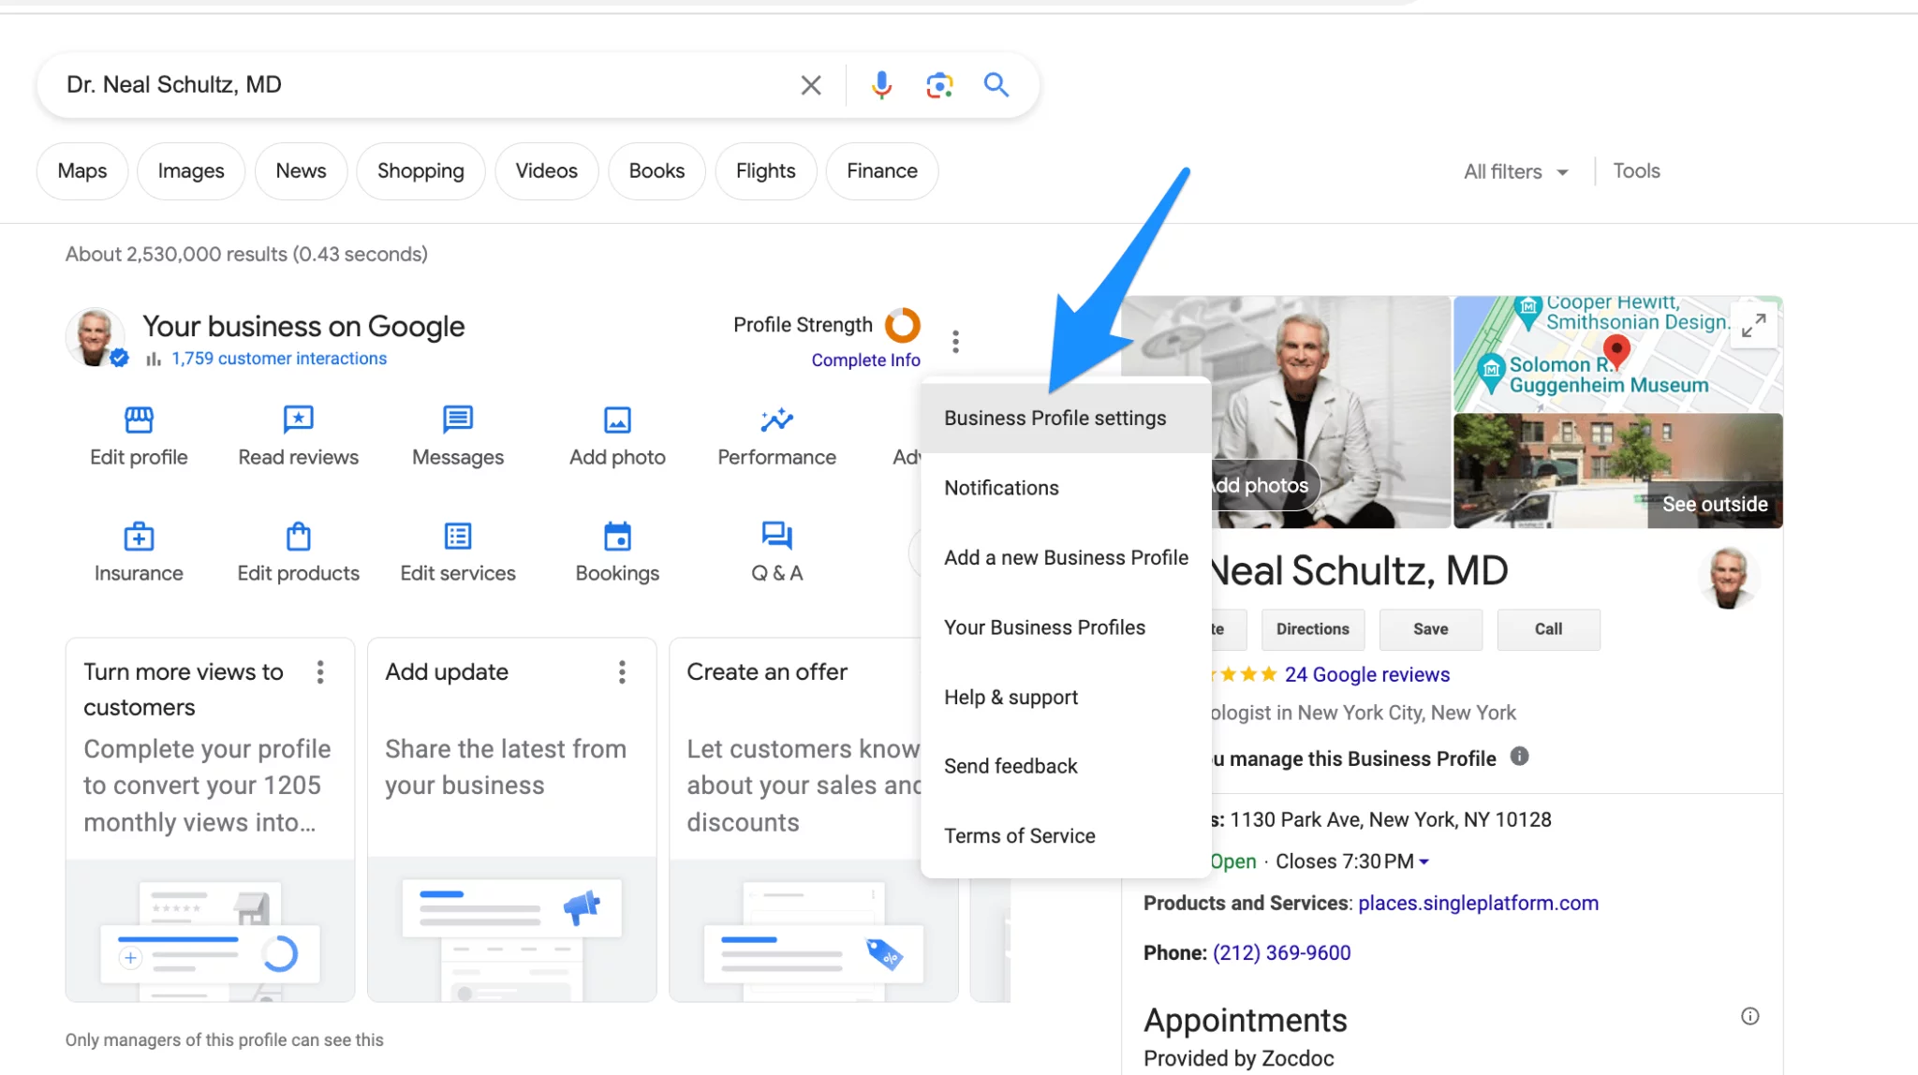Screen dimensions: 1918x1075
Task: Open the Messages icon
Action: (x=458, y=420)
